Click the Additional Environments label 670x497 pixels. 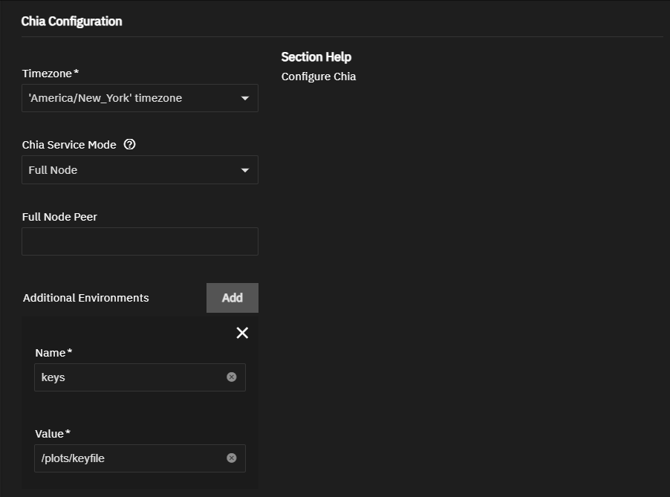(85, 298)
